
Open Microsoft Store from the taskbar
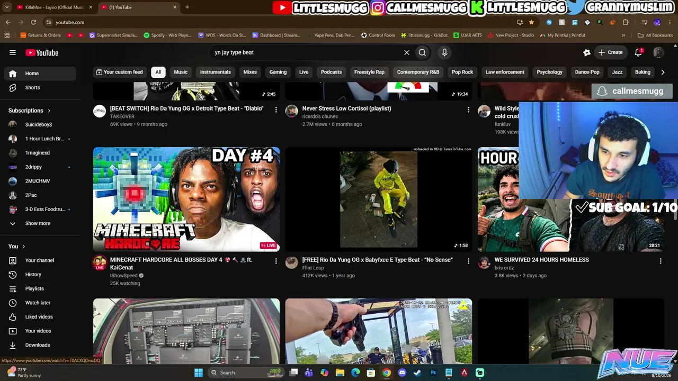371,373
